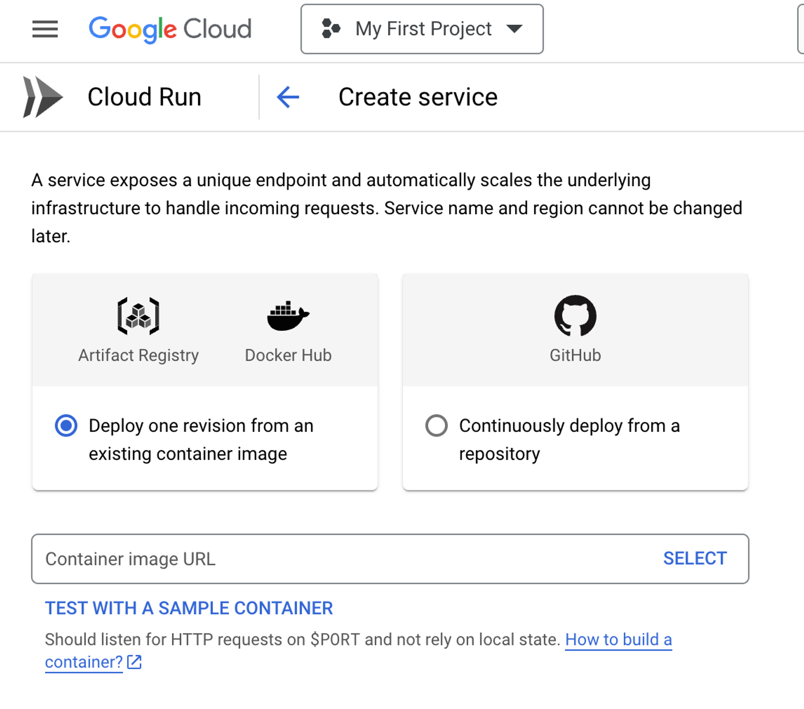Click the GitHub label text
Image resolution: width=804 pixels, height=709 pixels.
tap(575, 356)
